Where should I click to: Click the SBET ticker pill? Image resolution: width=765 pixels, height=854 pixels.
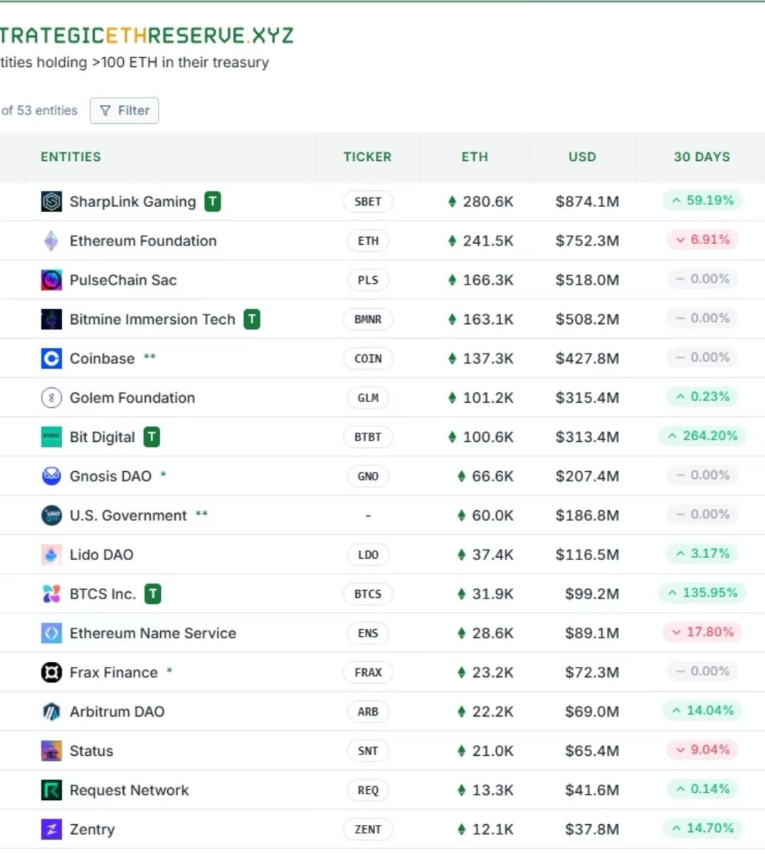pos(368,202)
